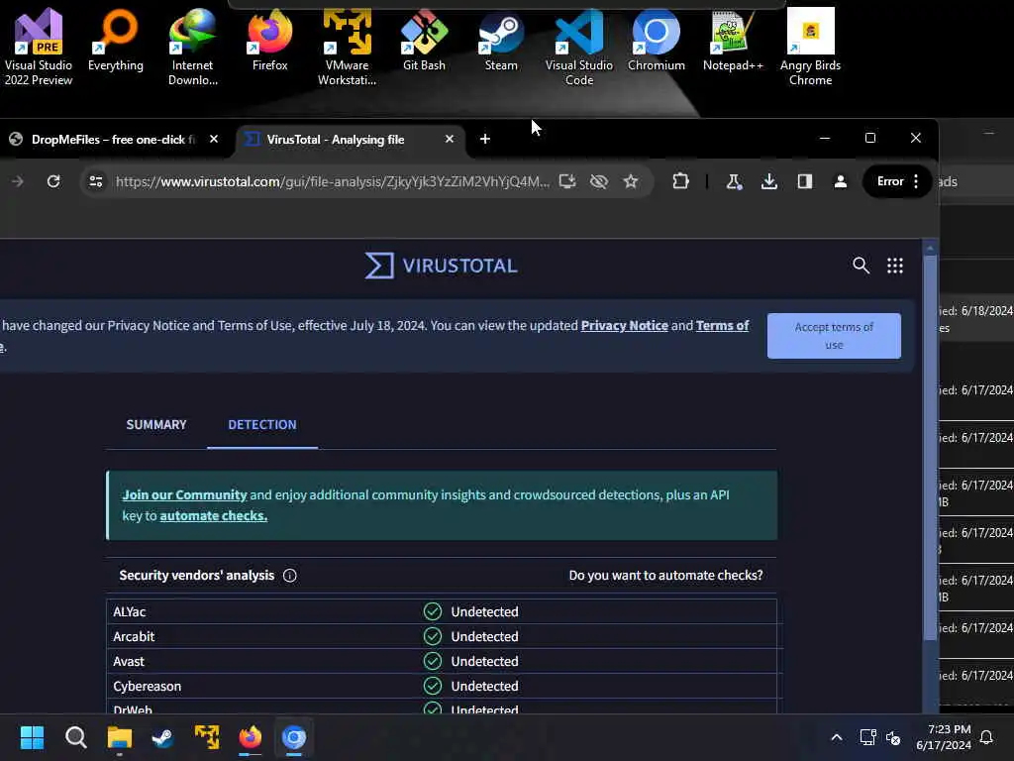The height and width of the screenshot is (761, 1014).
Task: Click the address bar URL field
Action: [333, 182]
